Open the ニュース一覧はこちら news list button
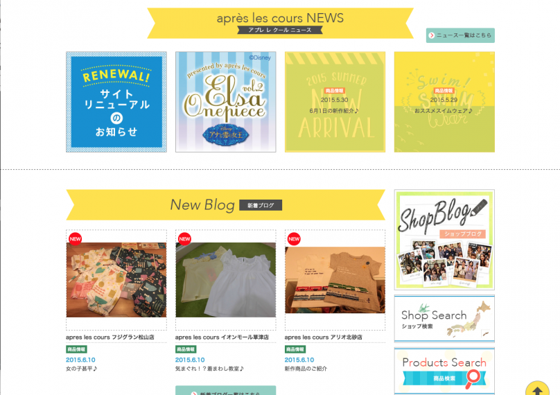The width and height of the screenshot is (560, 395). pos(460,35)
